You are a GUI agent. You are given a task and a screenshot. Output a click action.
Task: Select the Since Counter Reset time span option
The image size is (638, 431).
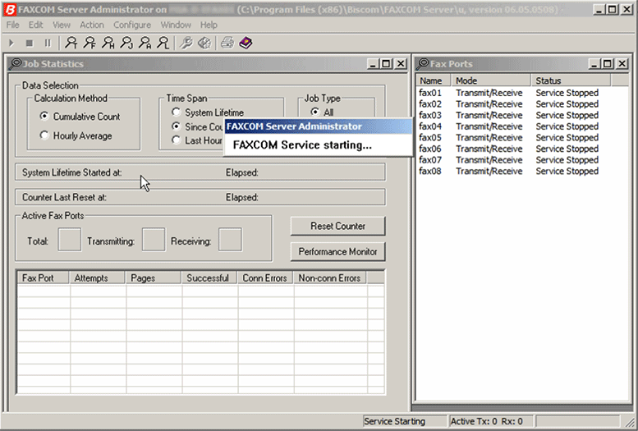tap(198, 126)
